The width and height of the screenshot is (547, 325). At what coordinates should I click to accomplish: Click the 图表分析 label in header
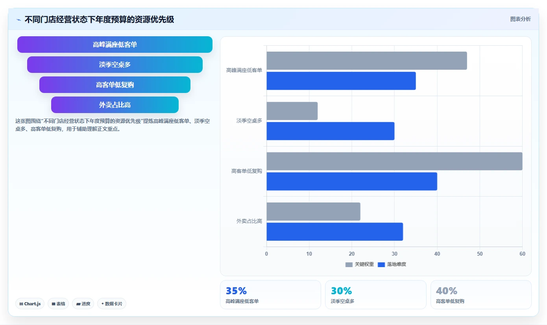[x=520, y=19]
